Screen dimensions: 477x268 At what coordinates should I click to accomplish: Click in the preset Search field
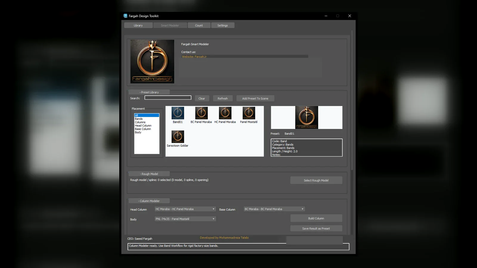point(168,98)
